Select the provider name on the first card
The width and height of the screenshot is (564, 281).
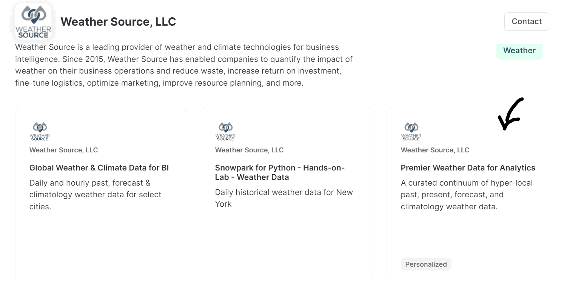pos(63,150)
